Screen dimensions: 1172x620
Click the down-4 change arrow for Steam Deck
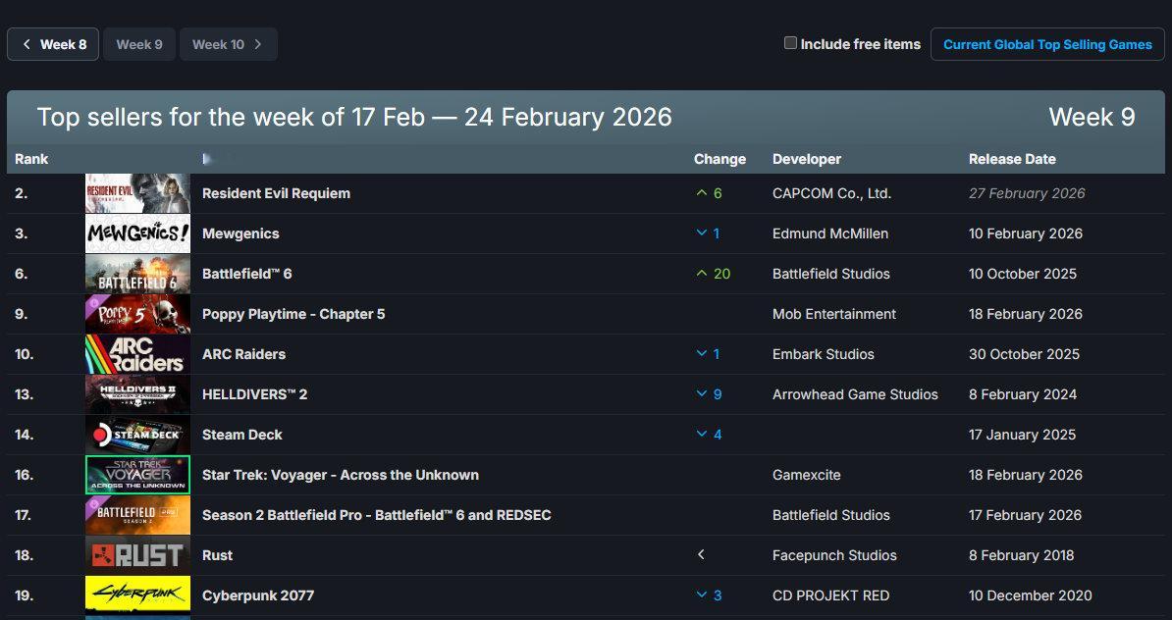[x=709, y=435]
